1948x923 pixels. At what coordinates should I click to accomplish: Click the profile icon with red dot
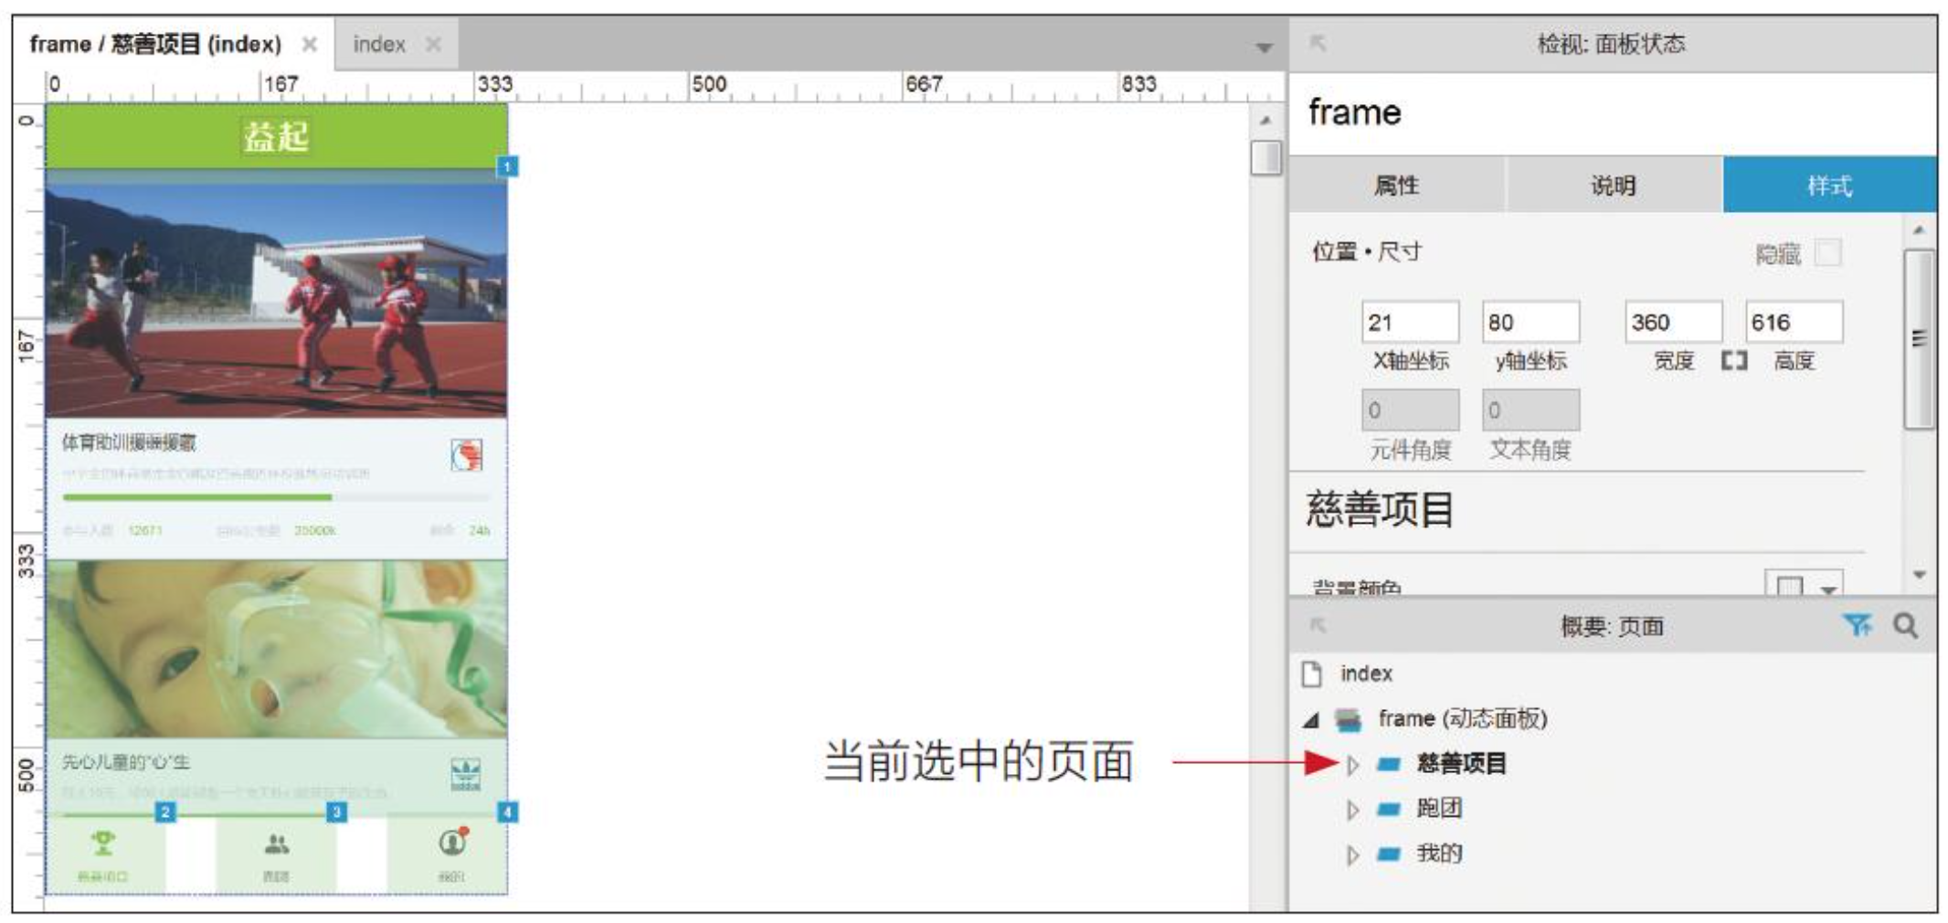453,841
